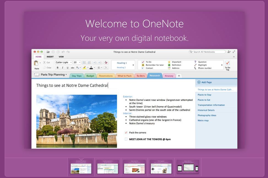268x178 pixels.
Task: Click the Add Page button
Action: pyautogui.click(x=204, y=82)
